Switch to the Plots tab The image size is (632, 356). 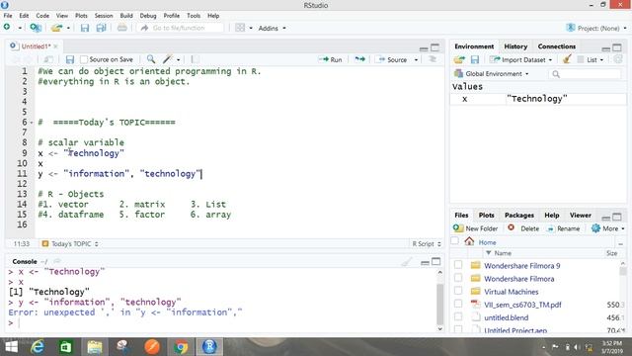(486, 216)
